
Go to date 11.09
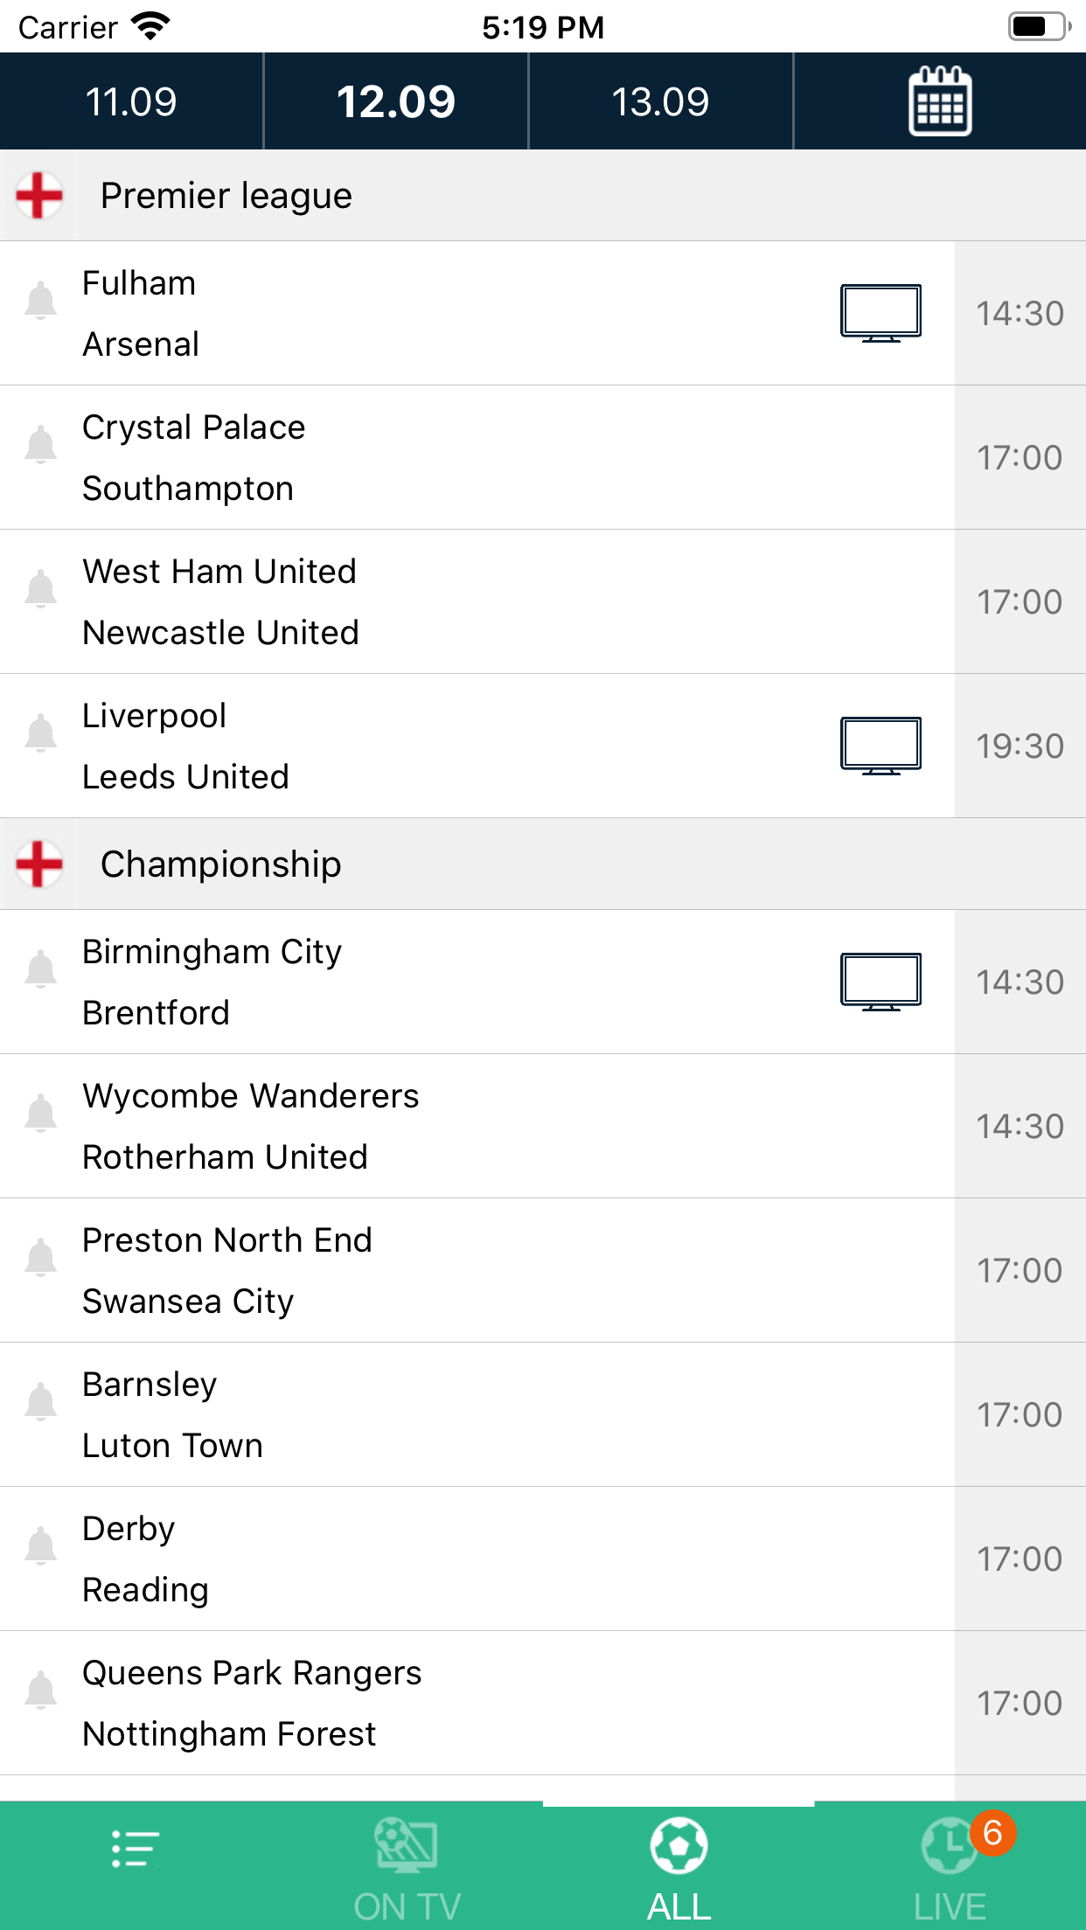pos(131,101)
